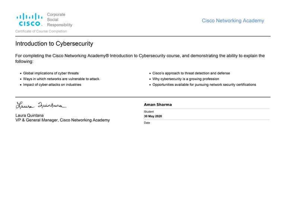This screenshot has height=202, width=286.
Task: Click the course completion description paragraph
Action: click(140, 58)
